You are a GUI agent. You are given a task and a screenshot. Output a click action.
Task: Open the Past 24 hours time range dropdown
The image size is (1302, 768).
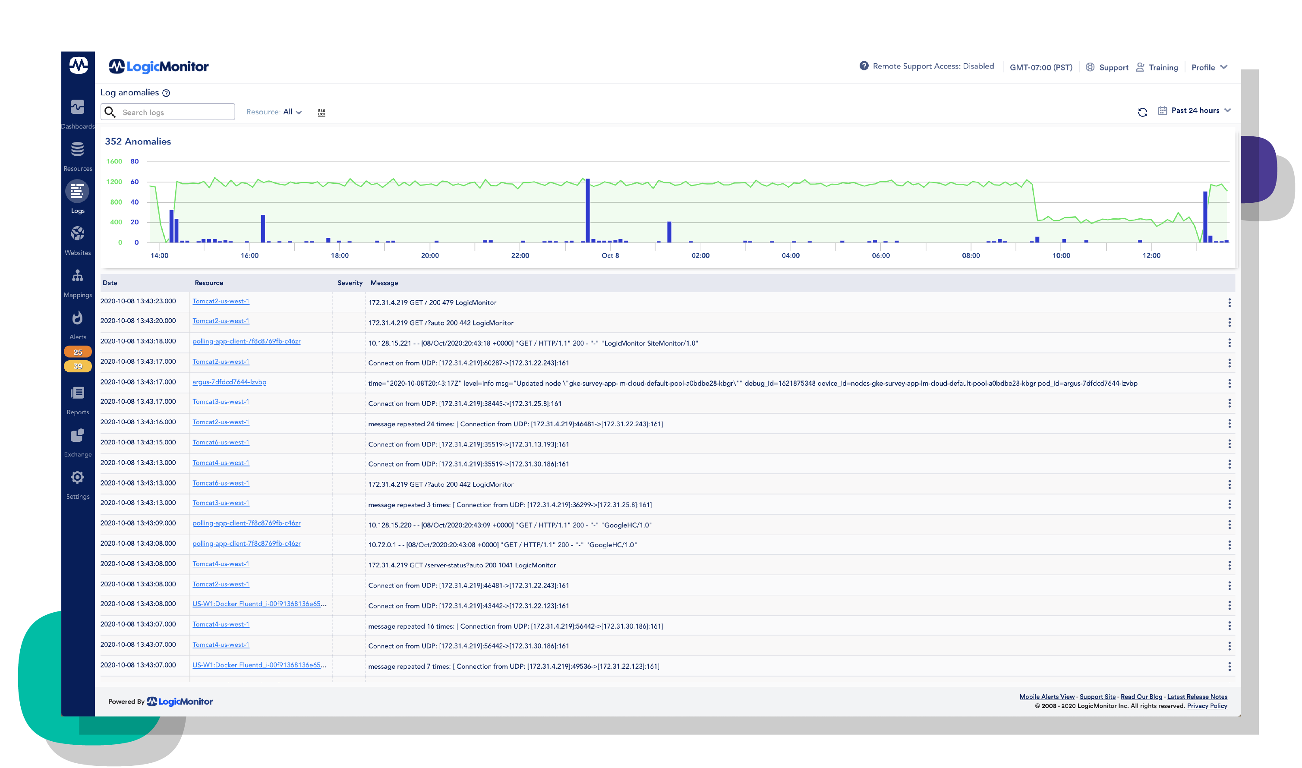[1195, 111]
